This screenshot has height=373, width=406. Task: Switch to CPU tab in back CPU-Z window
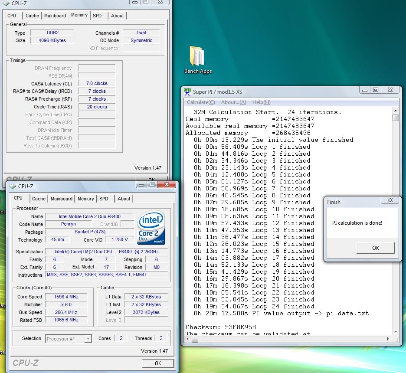point(12,16)
